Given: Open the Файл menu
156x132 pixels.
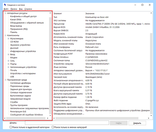Looking at the screenshot, I should [6, 9].
